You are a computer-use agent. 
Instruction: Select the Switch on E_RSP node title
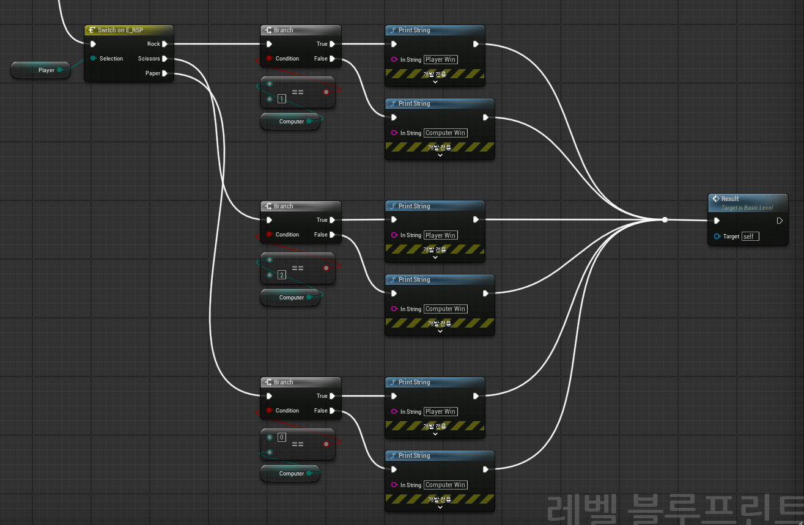pyautogui.click(x=120, y=30)
